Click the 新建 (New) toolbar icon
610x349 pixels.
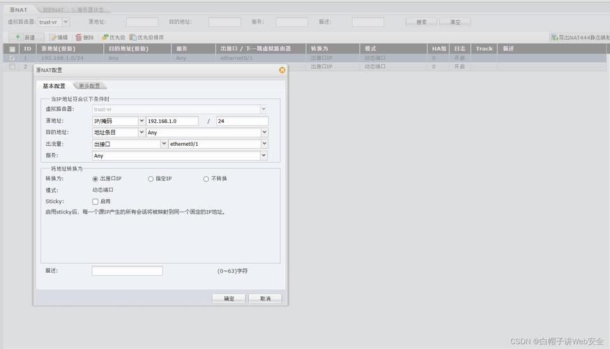(18, 37)
